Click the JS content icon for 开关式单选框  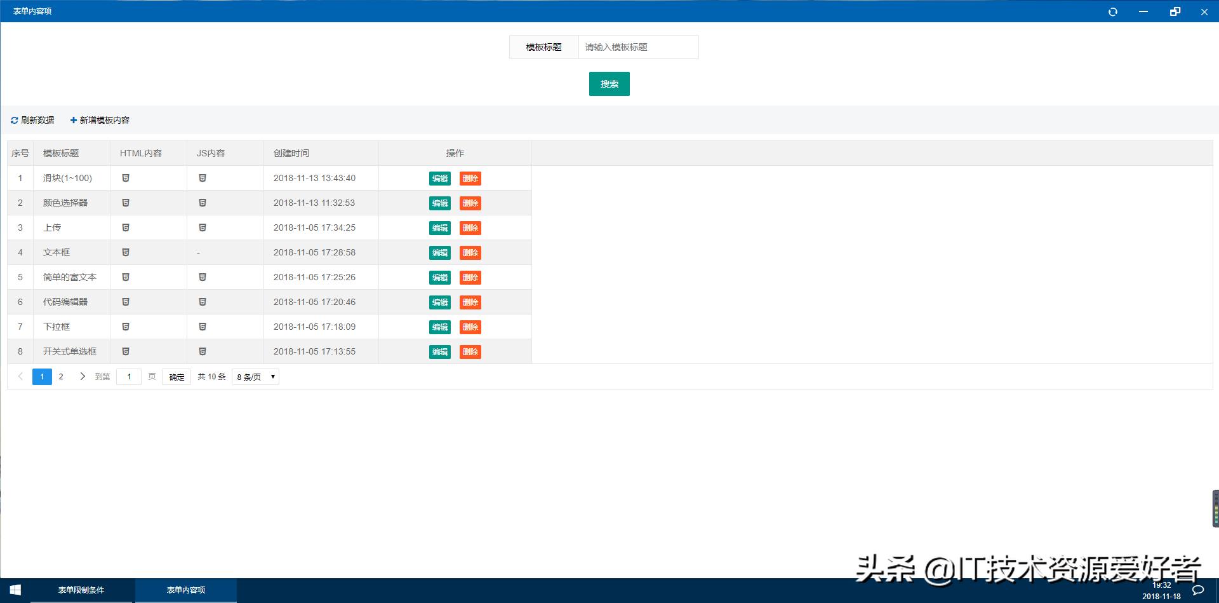click(x=203, y=351)
